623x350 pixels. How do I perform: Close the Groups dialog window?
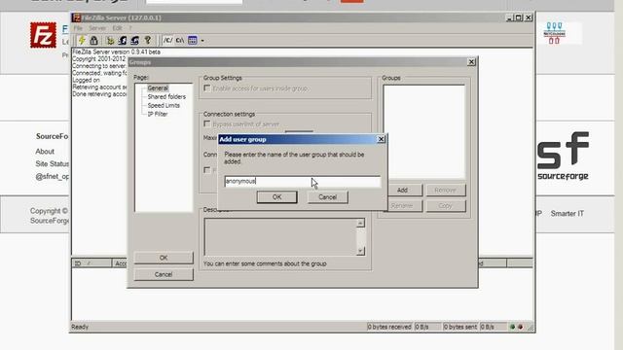click(471, 62)
